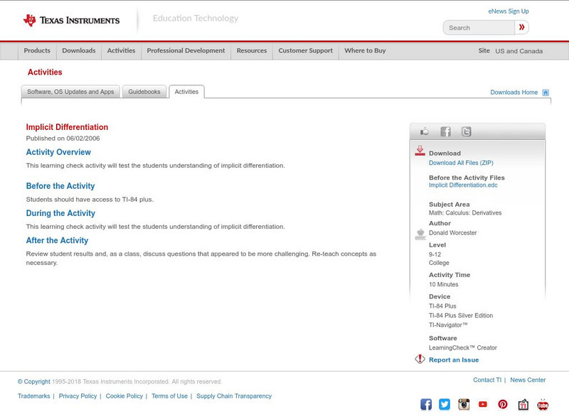
Task: Switch to the Guidebooks tab
Action: click(144, 92)
